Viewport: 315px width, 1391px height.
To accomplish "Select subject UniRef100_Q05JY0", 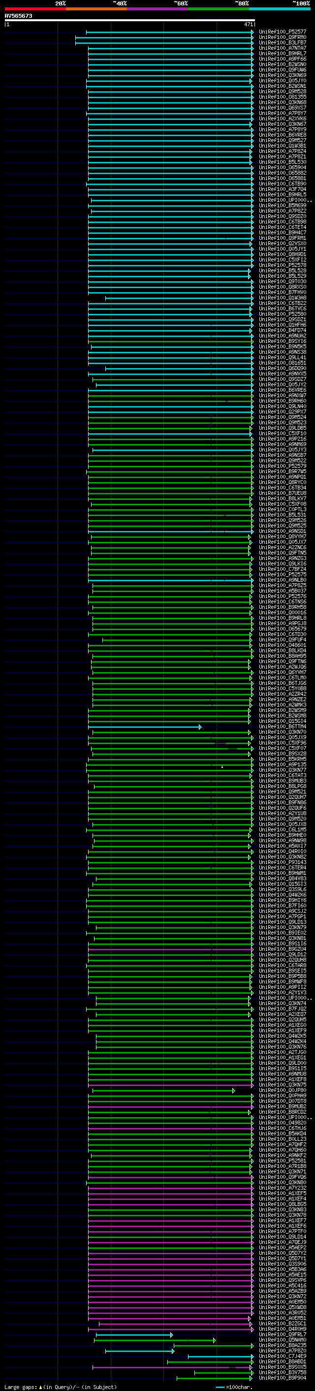I will (283, 80).
